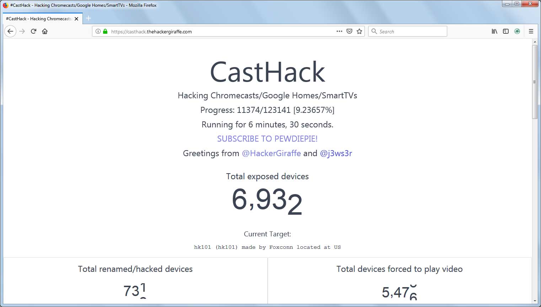Click the forward navigation arrow
This screenshot has width=541, height=307.
pyautogui.click(x=22, y=31)
